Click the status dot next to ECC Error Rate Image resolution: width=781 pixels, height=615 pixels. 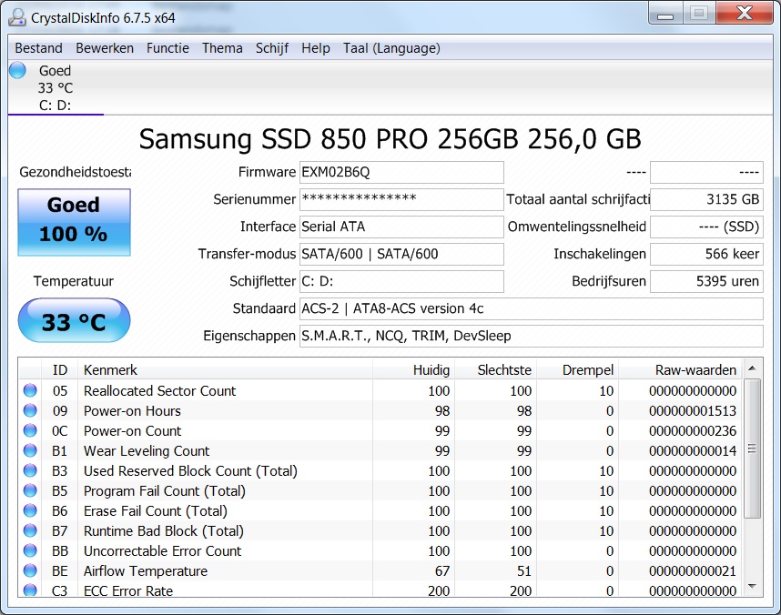pos(29,590)
